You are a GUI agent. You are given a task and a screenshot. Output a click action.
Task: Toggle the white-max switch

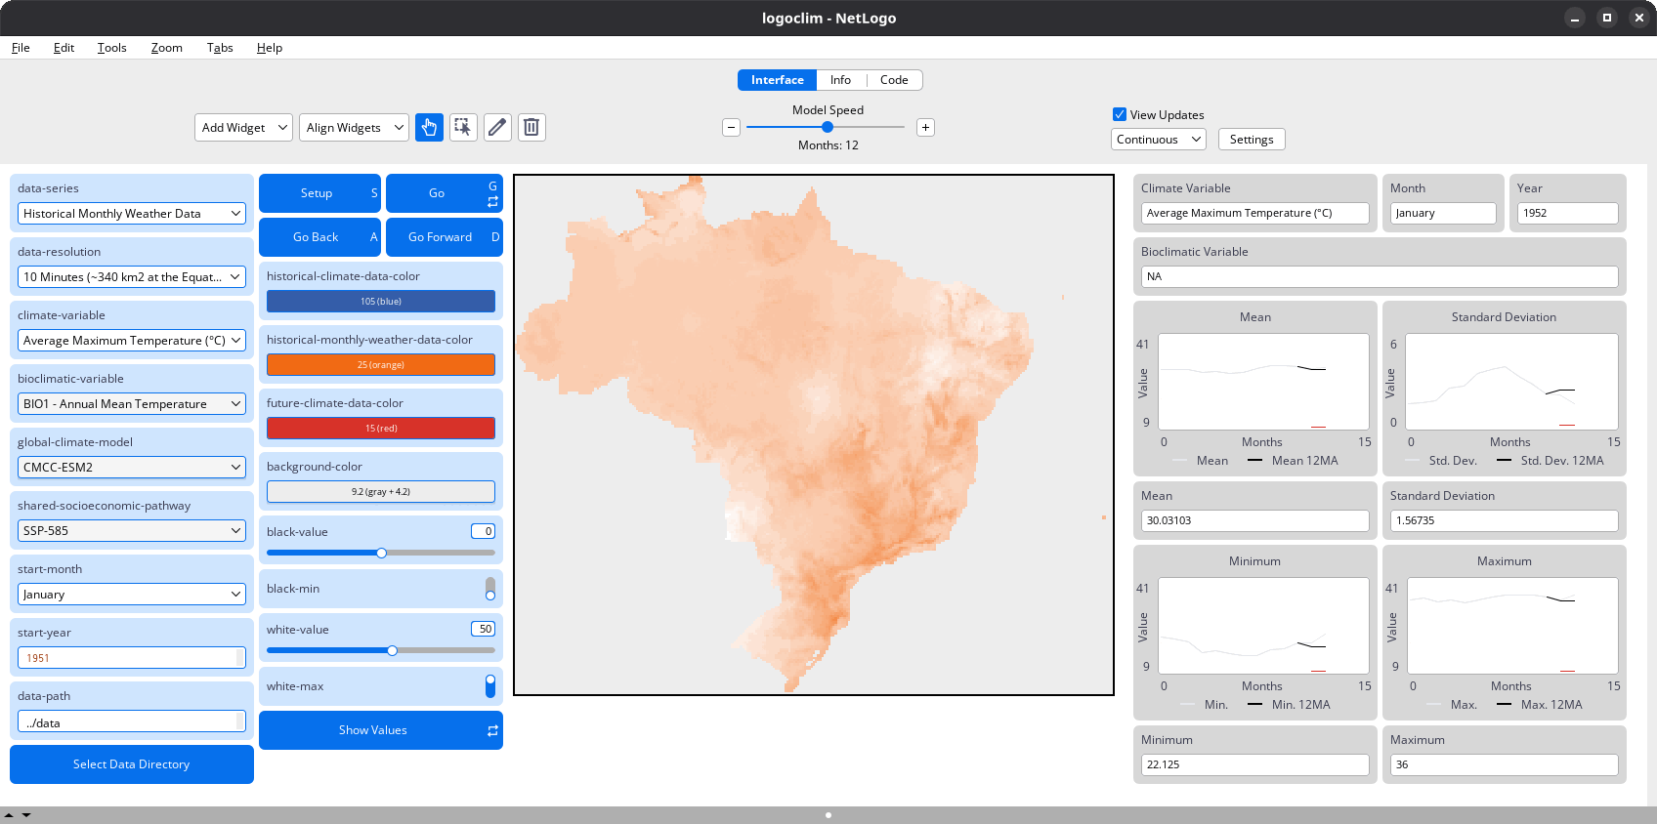pos(489,686)
